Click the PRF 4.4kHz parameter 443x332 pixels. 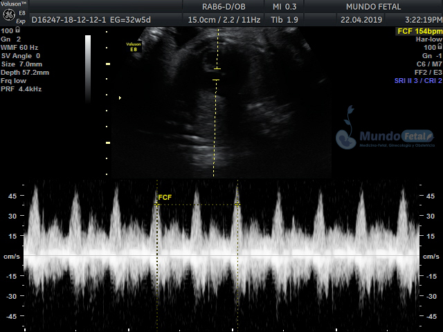22,89
